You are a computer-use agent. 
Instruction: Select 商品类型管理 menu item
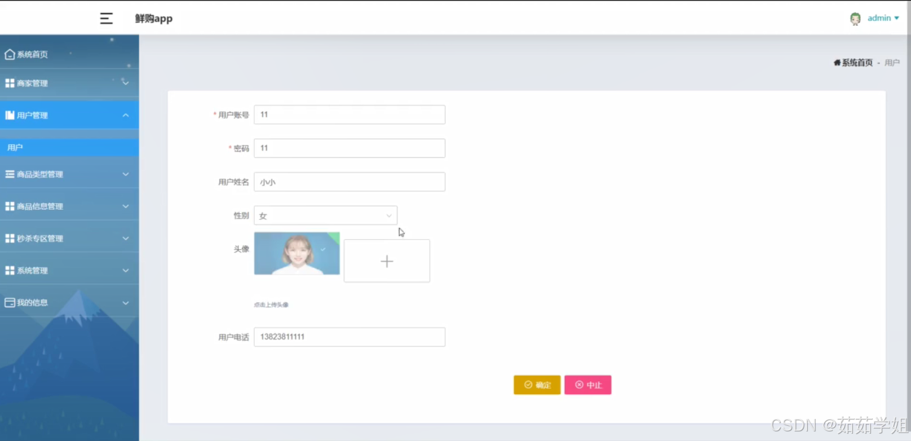[x=69, y=174]
